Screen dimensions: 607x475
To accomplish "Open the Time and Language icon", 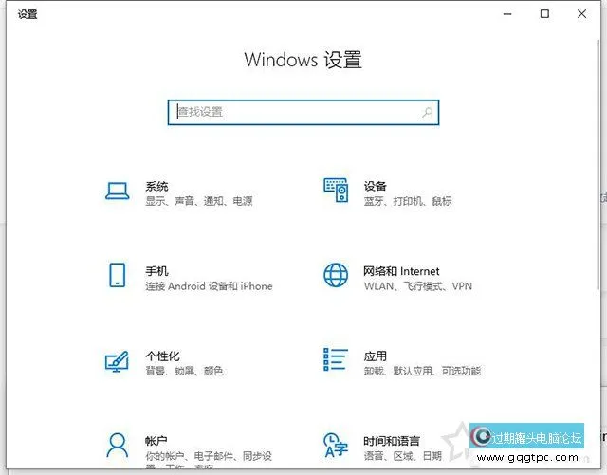I will pos(336,446).
